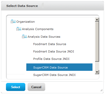Viewport: 105px width, 94px height.
Task: Click highlighted SugarCRM Data Source row
Action: [59, 67]
